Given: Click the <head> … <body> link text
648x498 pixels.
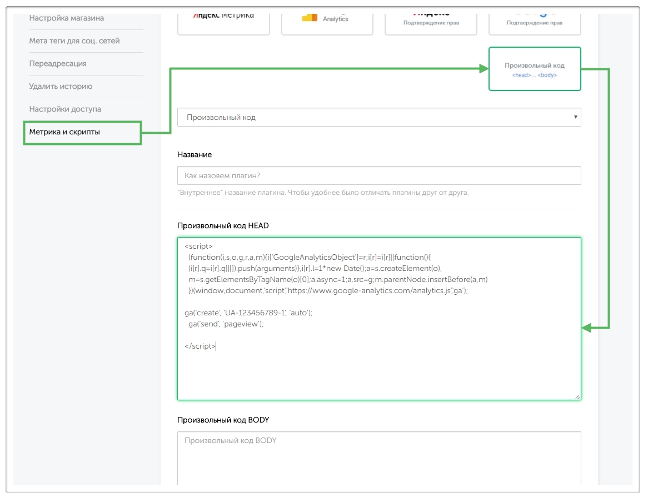Looking at the screenshot, I should pos(534,75).
